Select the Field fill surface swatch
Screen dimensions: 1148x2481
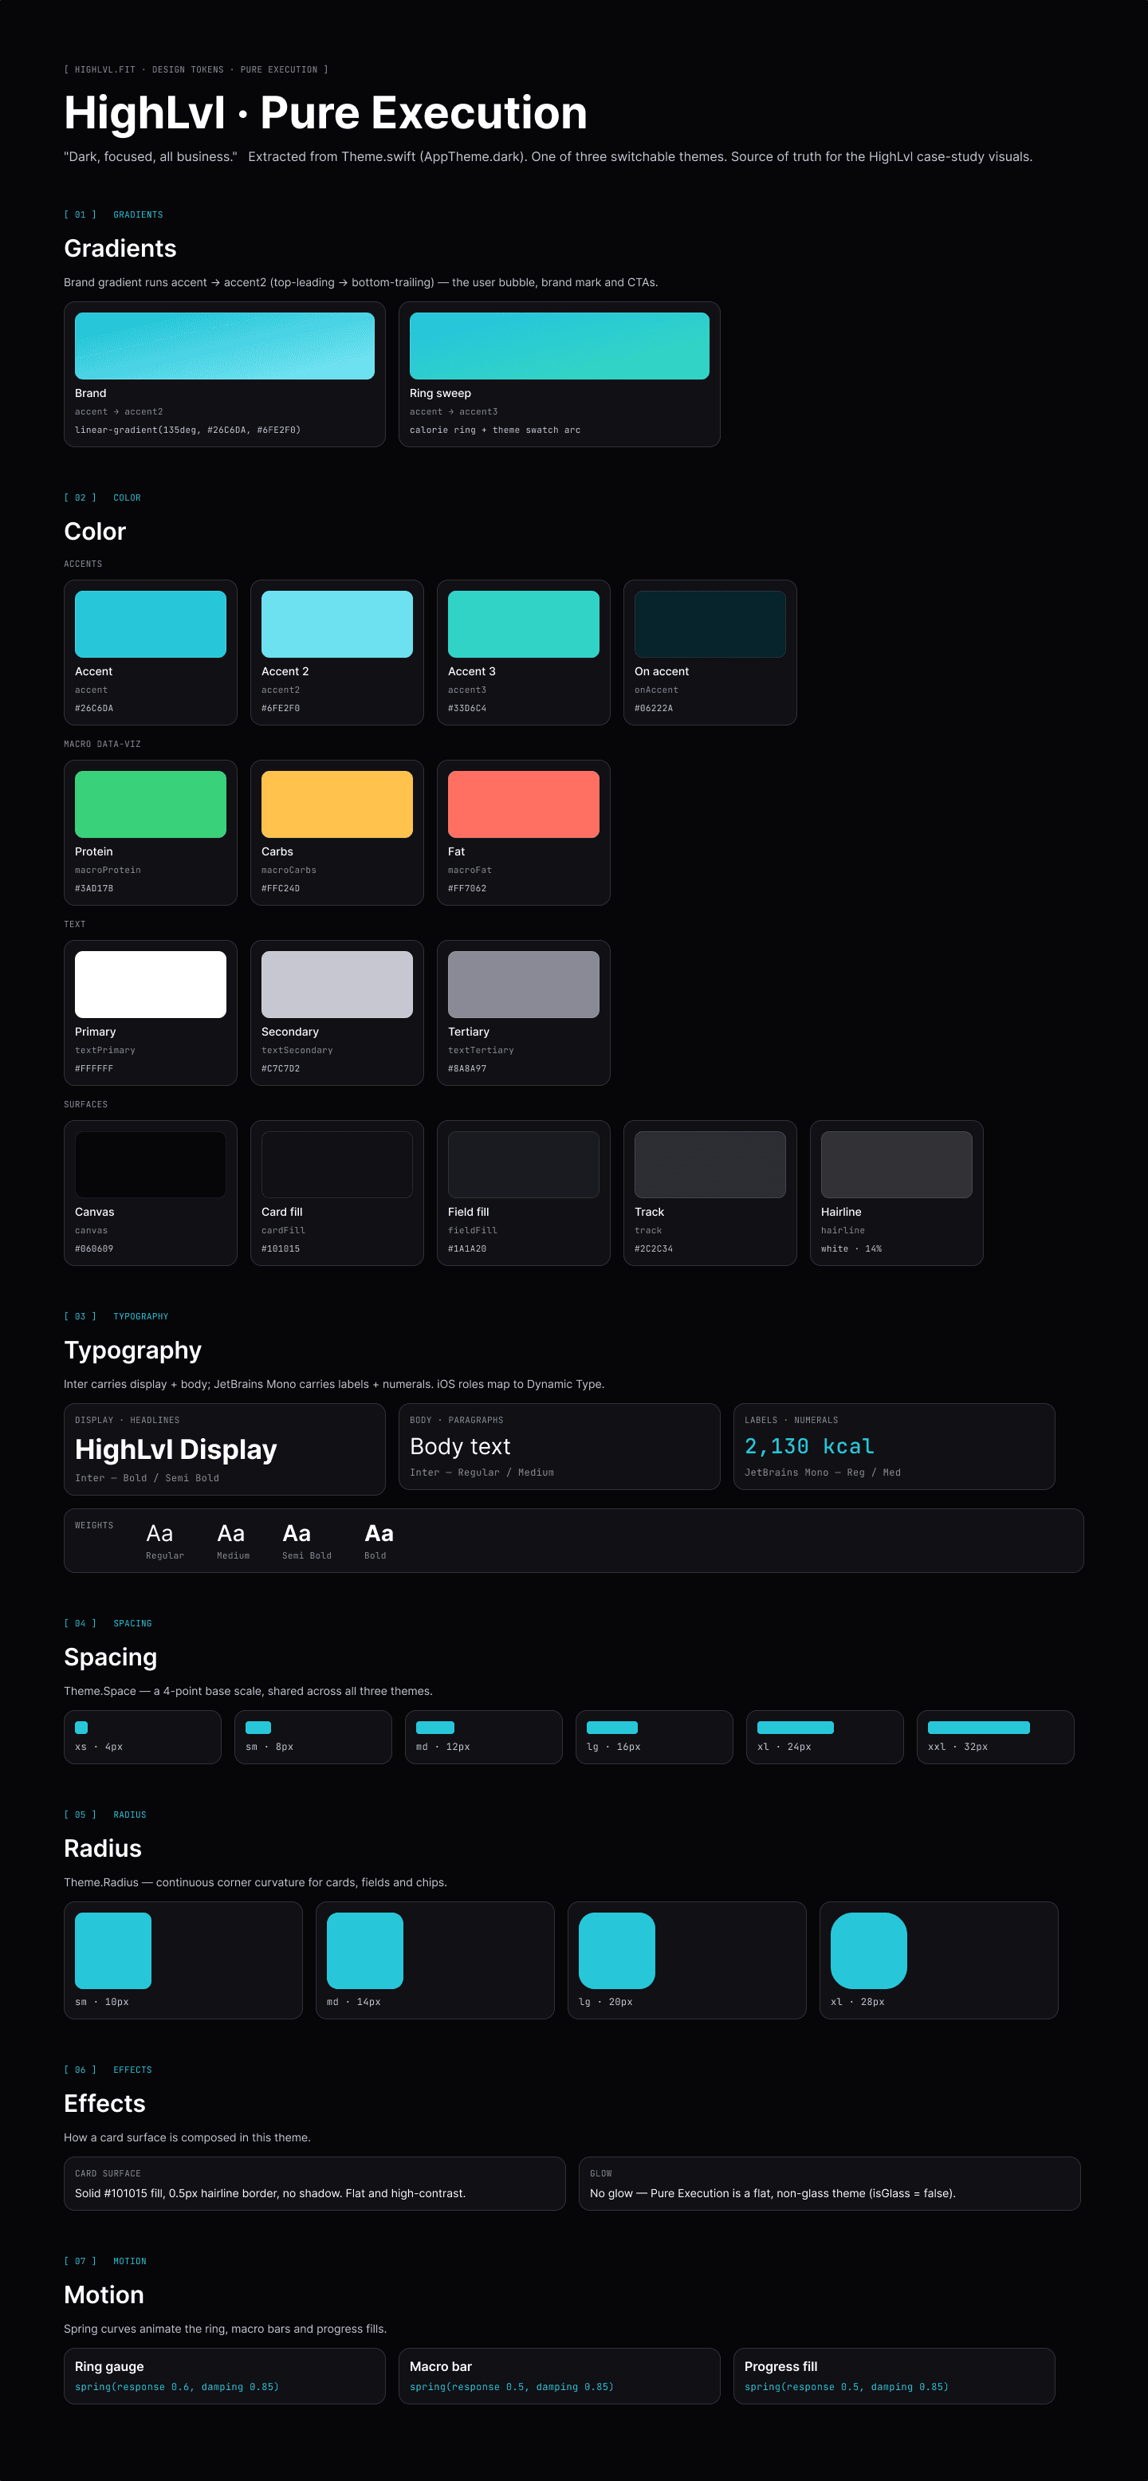pyautogui.click(x=523, y=1165)
